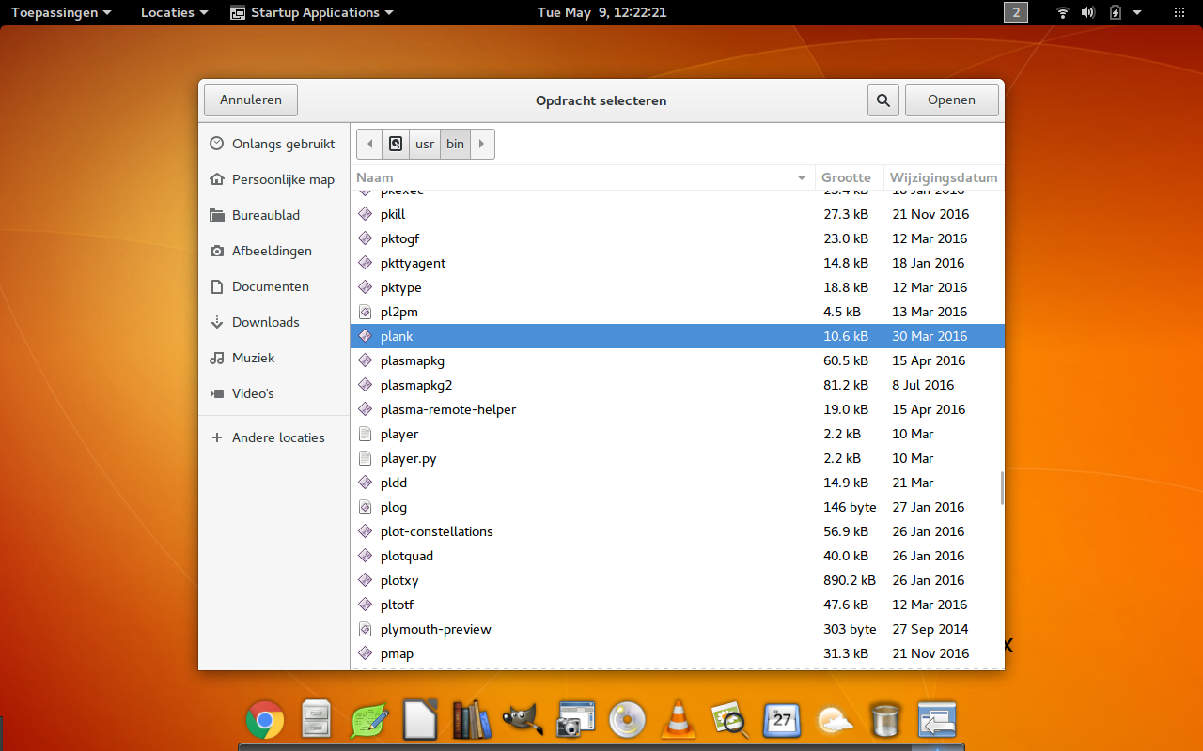Click the Openen button
Screen dimensions: 1203x751
coord(951,100)
